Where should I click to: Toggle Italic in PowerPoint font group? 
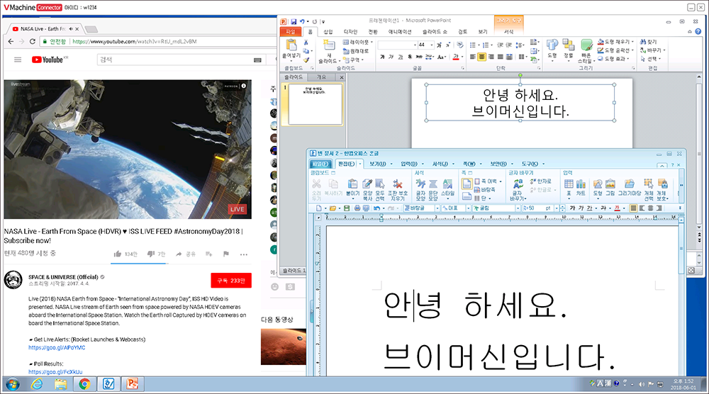pos(391,57)
